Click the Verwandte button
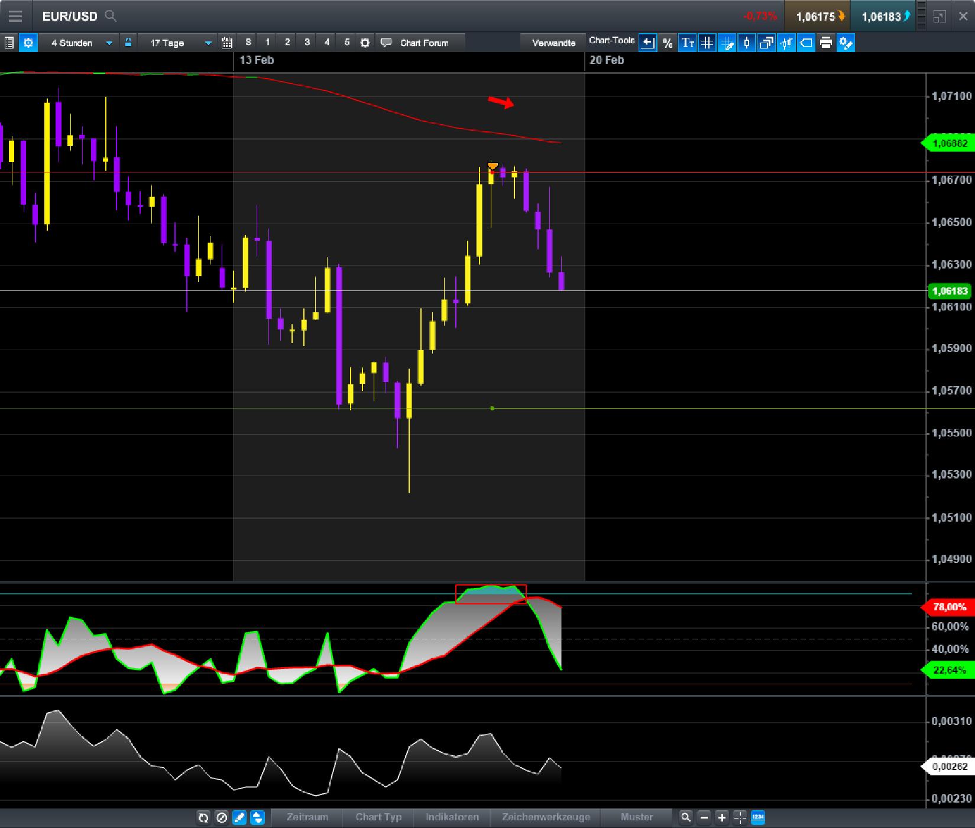The width and height of the screenshot is (975, 828). [553, 43]
